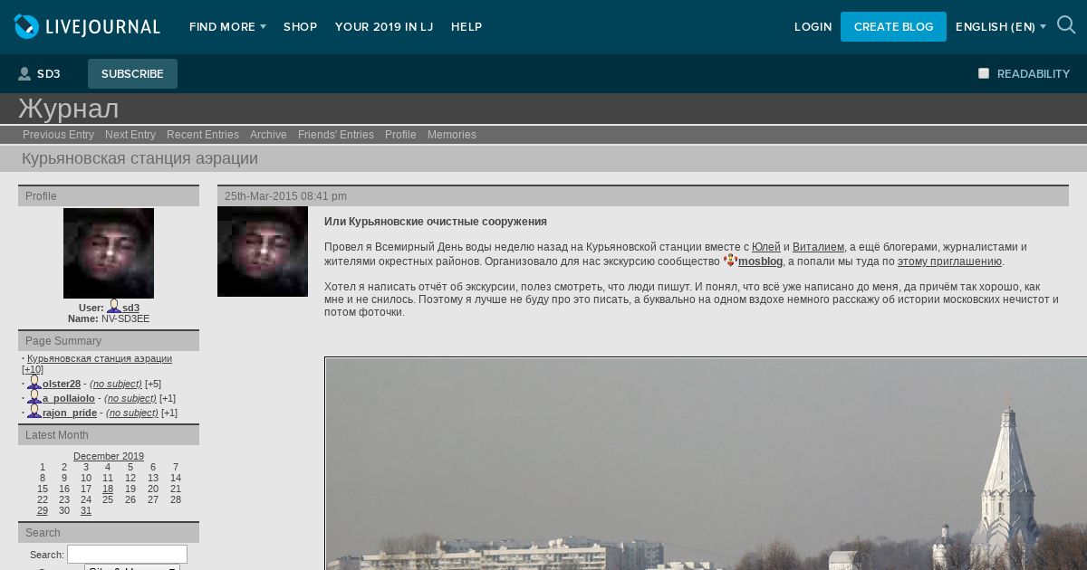Viewport: 1087px width, 570px height.
Task: Click the LiveJournal logo icon
Action: click(x=27, y=26)
